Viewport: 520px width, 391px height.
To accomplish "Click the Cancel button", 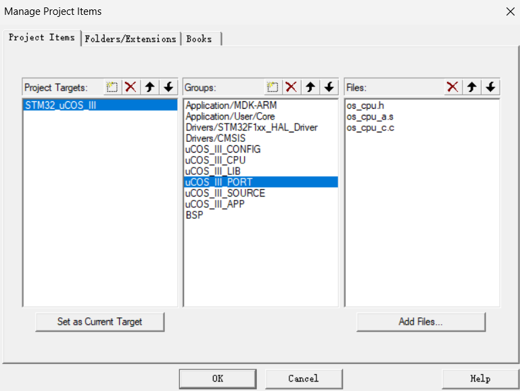I will click(304, 379).
